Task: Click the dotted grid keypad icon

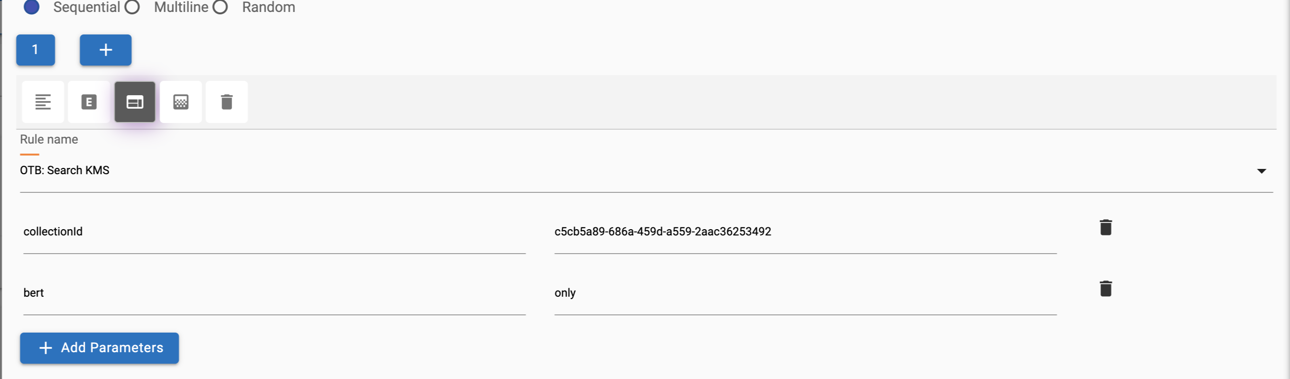Action: click(181, 102)
